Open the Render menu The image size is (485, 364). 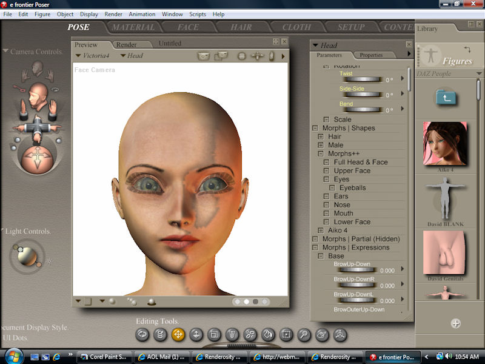click(x=113, y=14)
